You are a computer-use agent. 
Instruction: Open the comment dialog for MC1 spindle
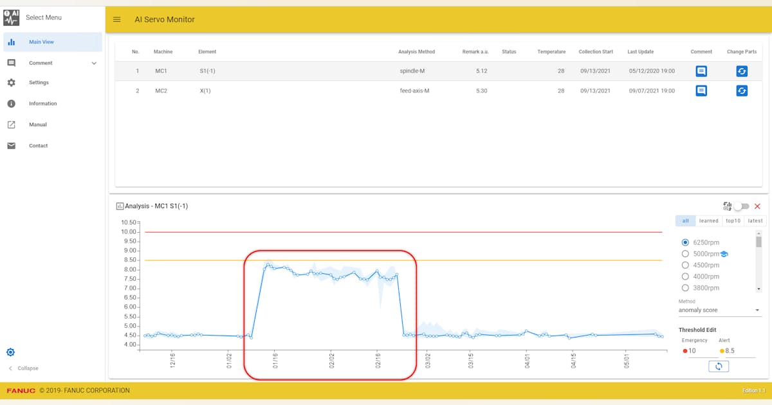tap(701, 71)
